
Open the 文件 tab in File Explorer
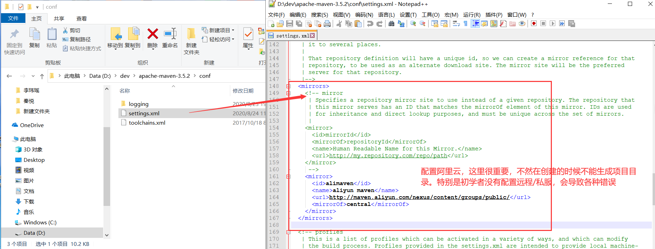coord(13,18)
